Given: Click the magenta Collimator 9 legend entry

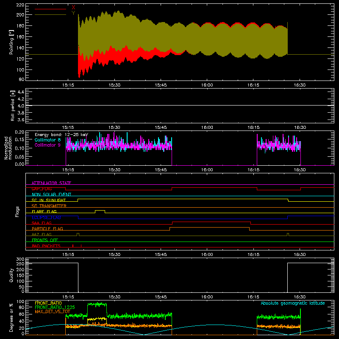Looking at the screenshot, I should click(x=47, y=145).
